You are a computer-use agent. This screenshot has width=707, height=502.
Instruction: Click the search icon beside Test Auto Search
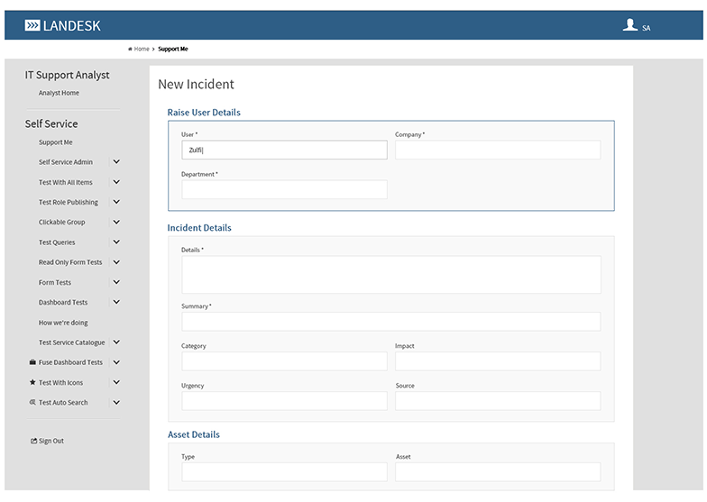tap(32, 403)
